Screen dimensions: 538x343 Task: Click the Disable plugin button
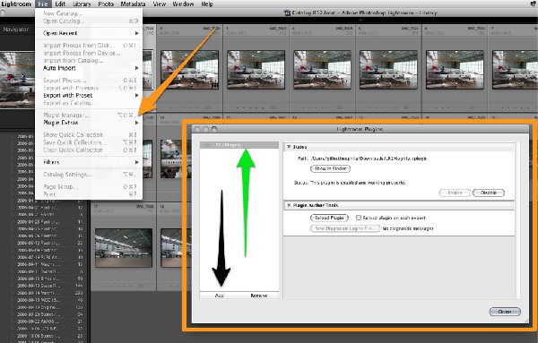pos(489,193)
